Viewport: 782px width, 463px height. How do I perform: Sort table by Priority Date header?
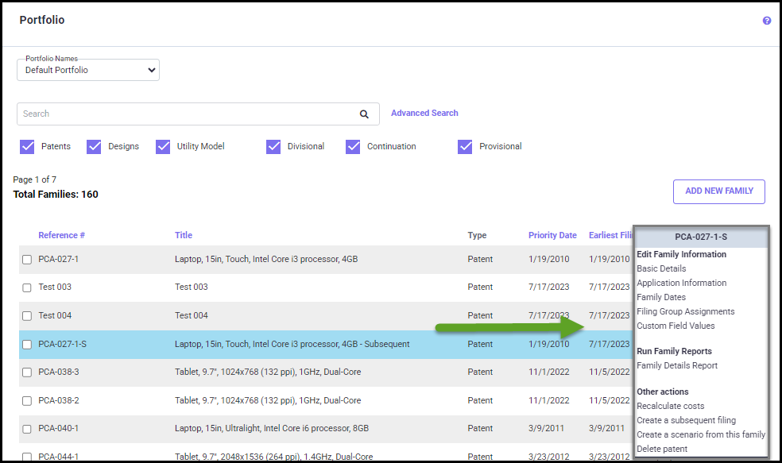tap(552, 235)
